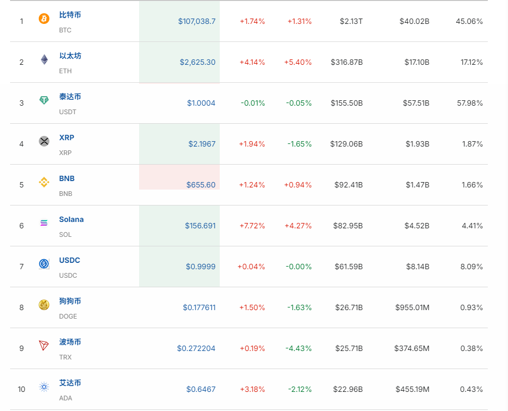Click TRX volume $374.65M

coord(412,348)
